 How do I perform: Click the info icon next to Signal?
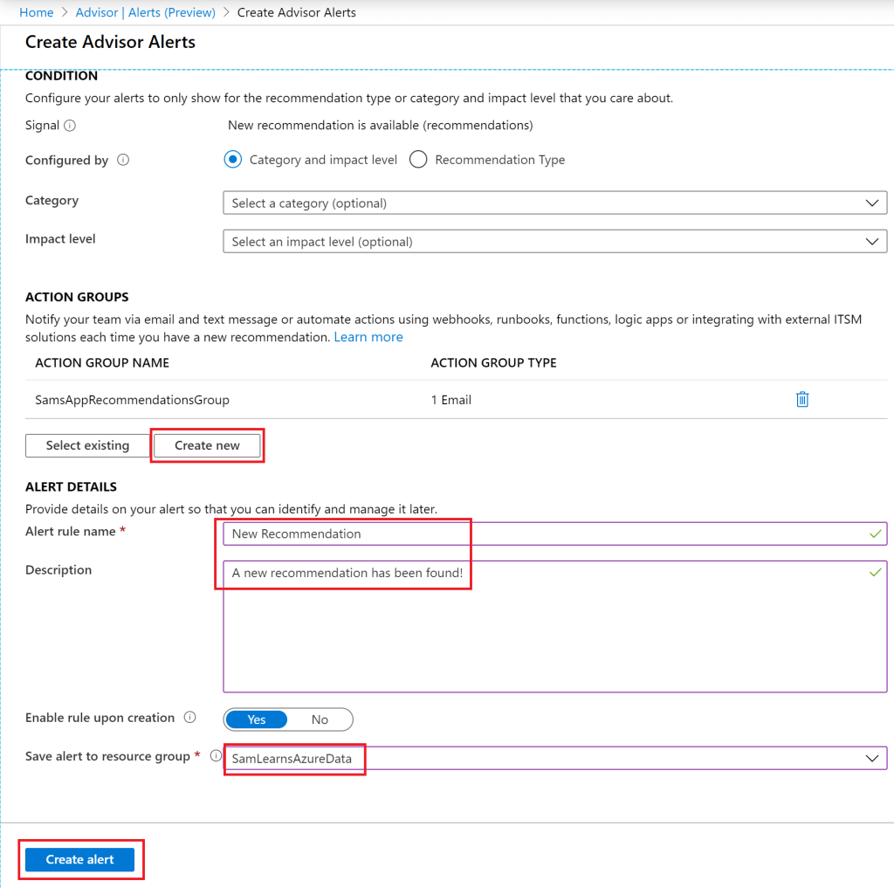pyautogui.click(x=70, y=126)
